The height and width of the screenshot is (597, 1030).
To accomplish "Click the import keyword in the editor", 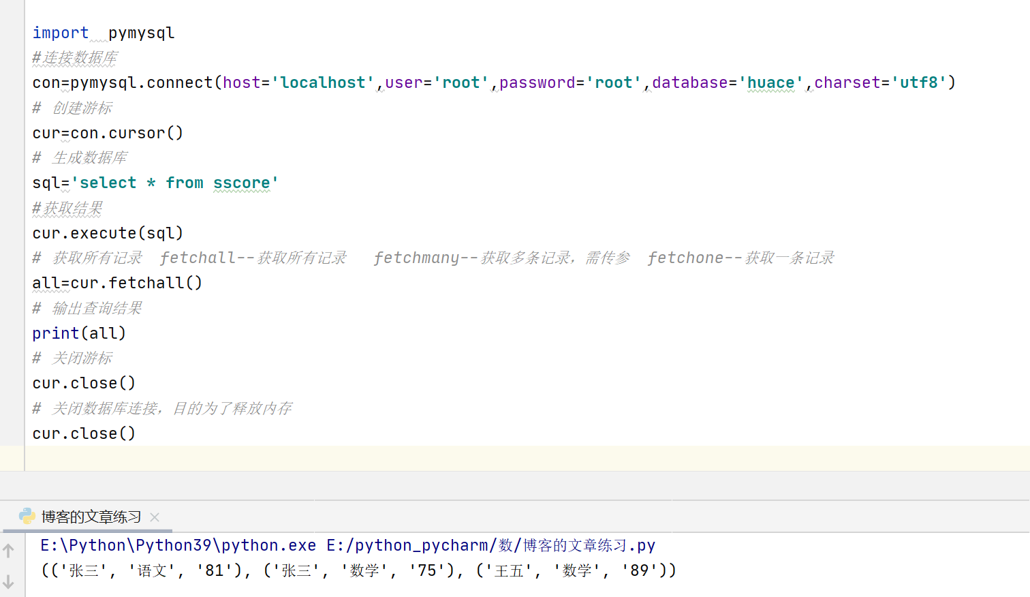I will [x=60, y=32].
